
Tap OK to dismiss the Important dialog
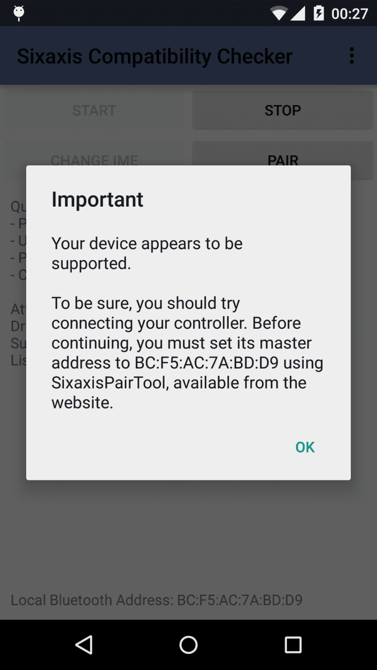pyautogui.click(x=305, y=447)
